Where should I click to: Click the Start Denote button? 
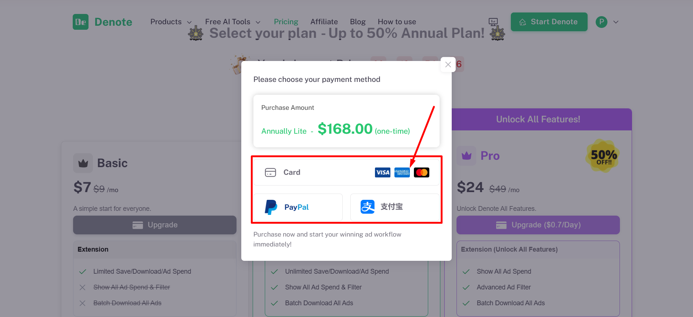coord(549,22)
